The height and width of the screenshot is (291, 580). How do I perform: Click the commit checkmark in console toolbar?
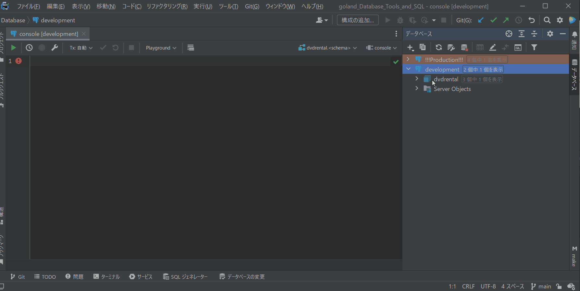(x=103, y=48)
